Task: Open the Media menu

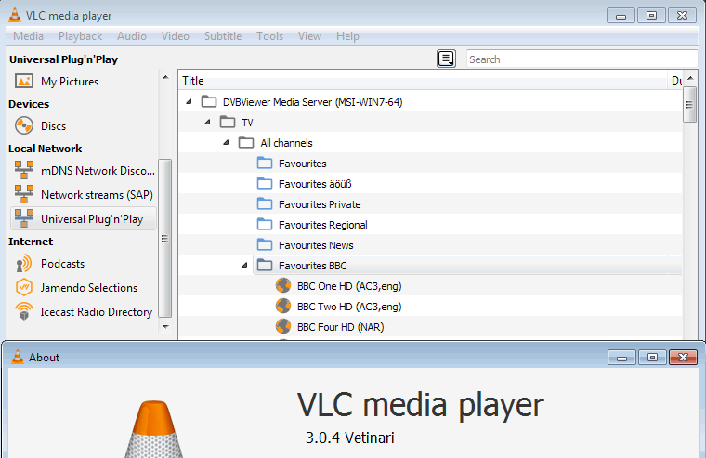Action: (29, 36)
